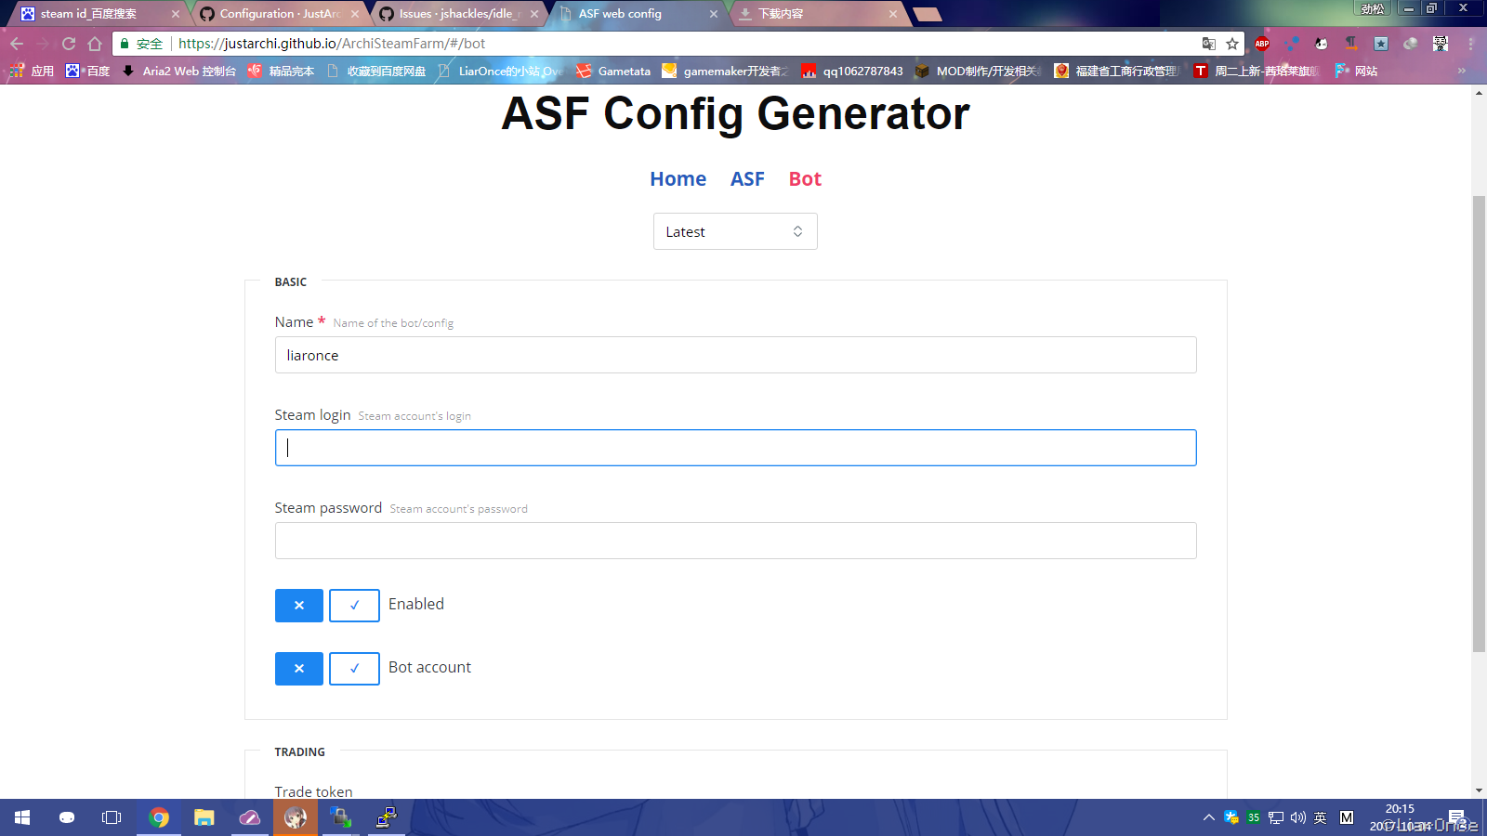
Task: Open Task View on the taskbar
Action: tap(112, 817)
